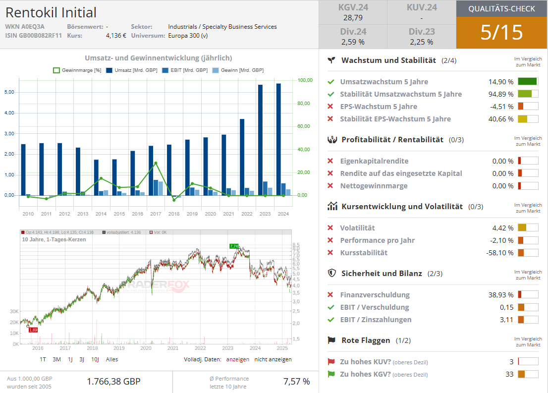Click the 1.766,38 GBP value
Viewport: 548px width, 393px height.
point(113,382)
